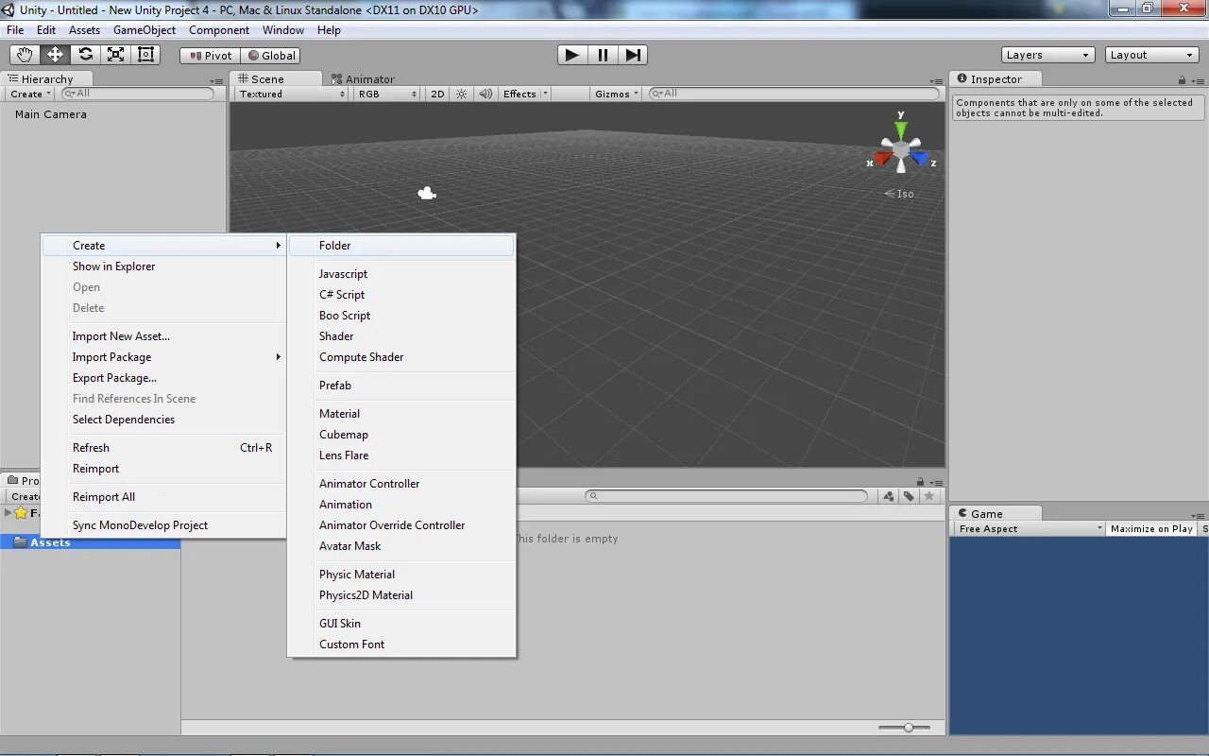Toggle Pivot/Center handle position

[210, 55]
